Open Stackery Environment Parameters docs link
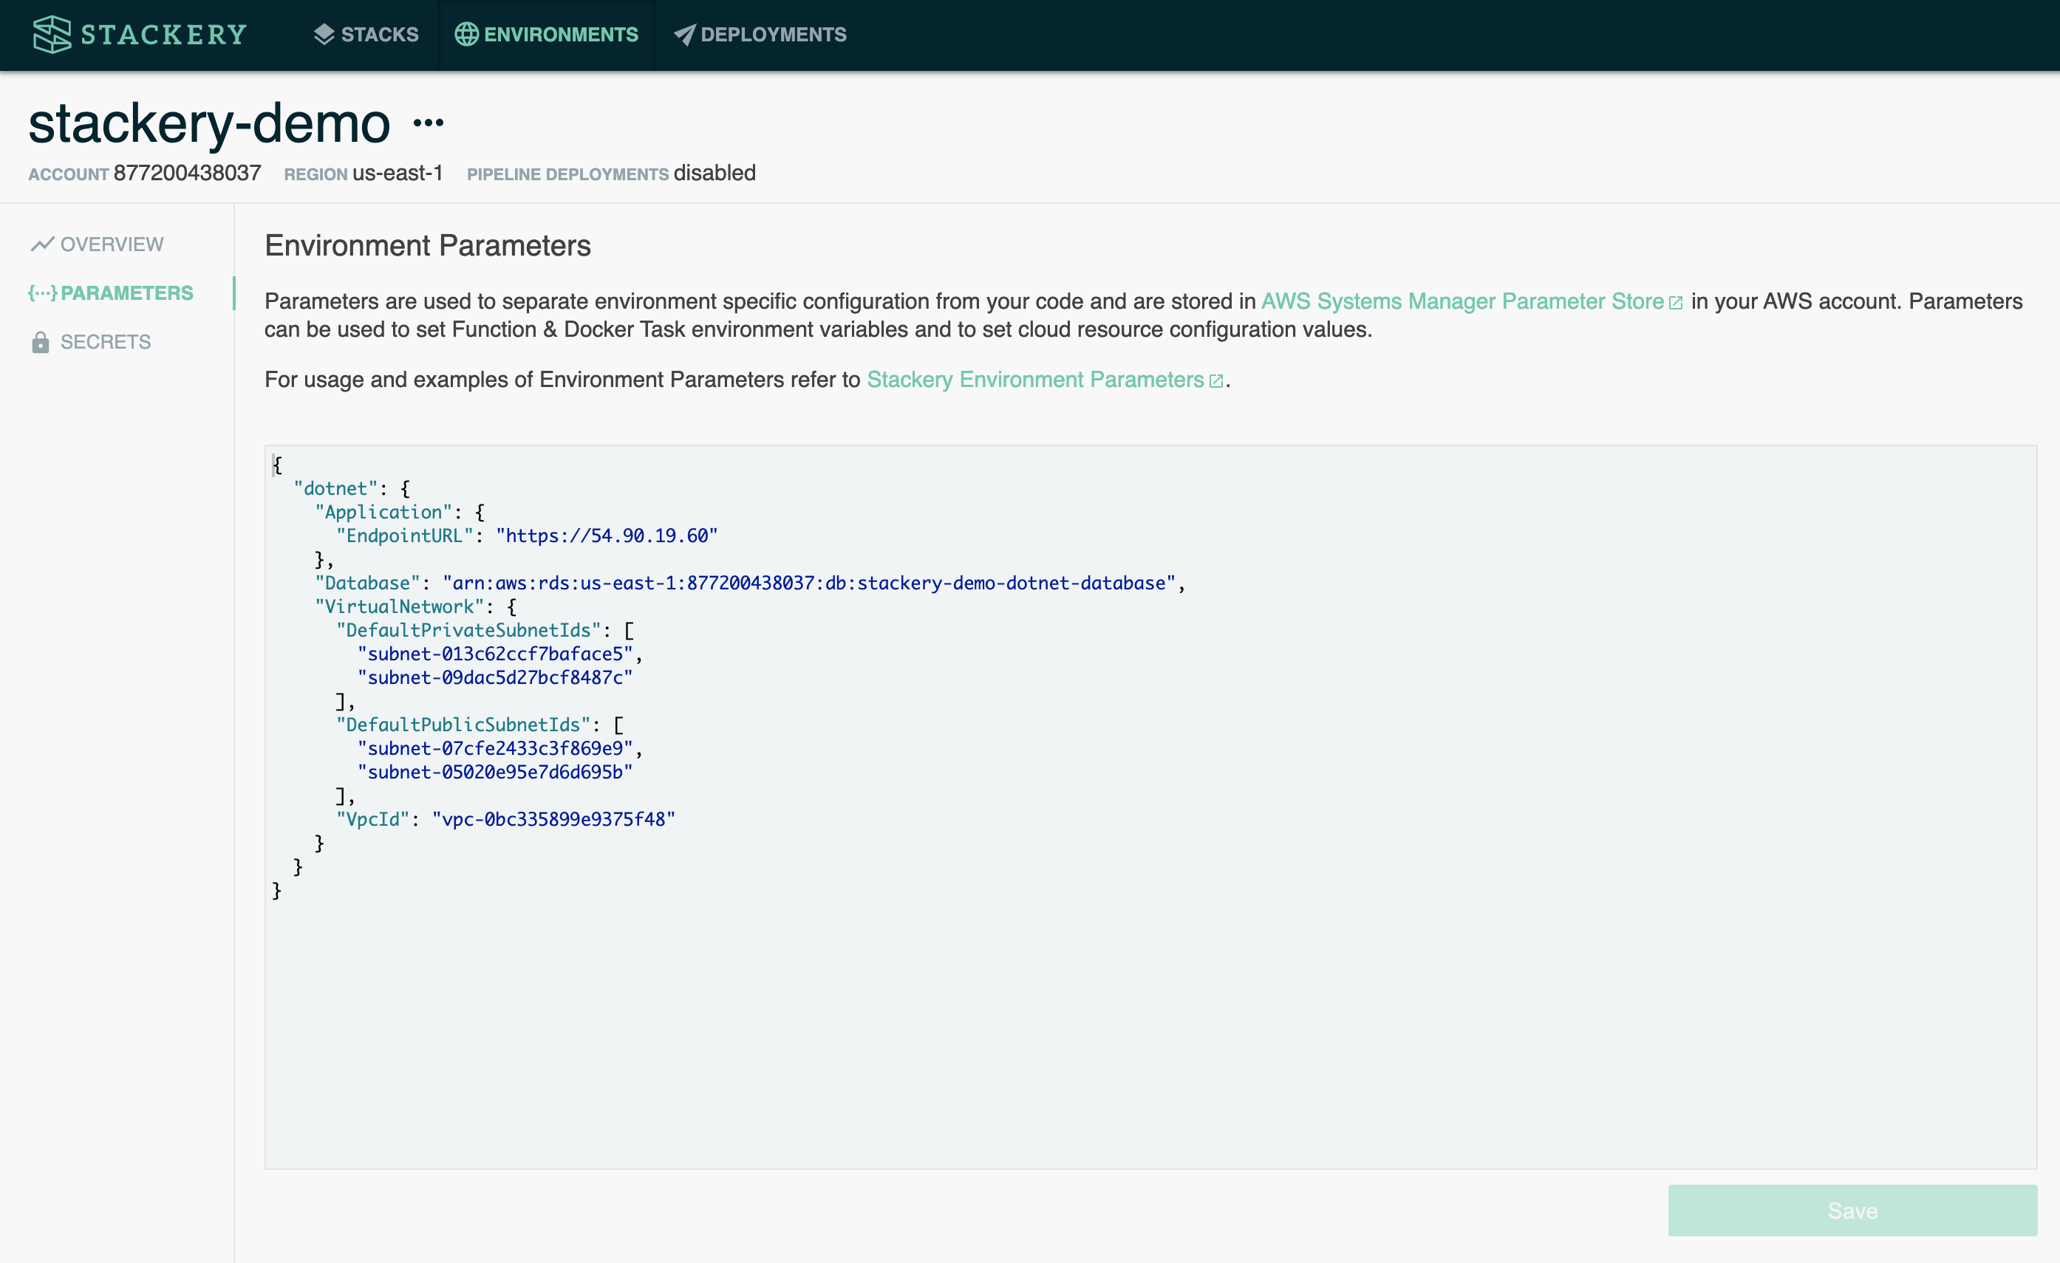 tap(1035, 380)
